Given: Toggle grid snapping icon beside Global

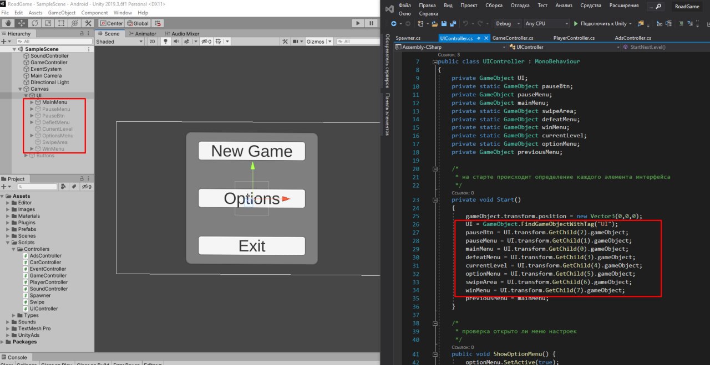Looking at the screenshot, I should pos(158,23).
